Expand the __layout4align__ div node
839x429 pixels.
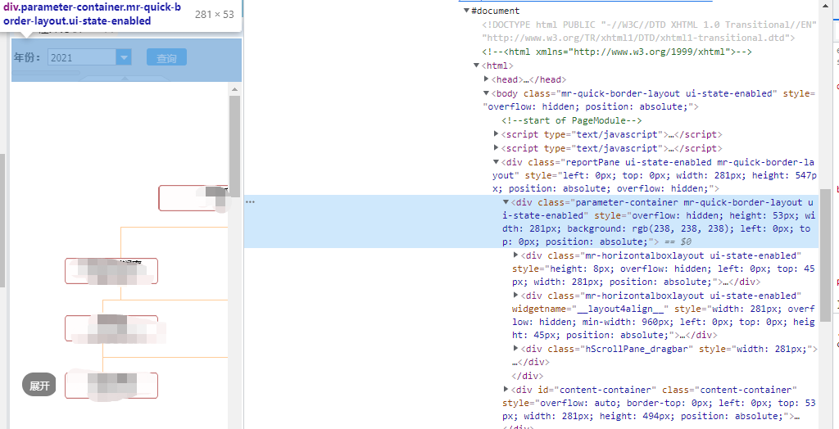(516, 296)
